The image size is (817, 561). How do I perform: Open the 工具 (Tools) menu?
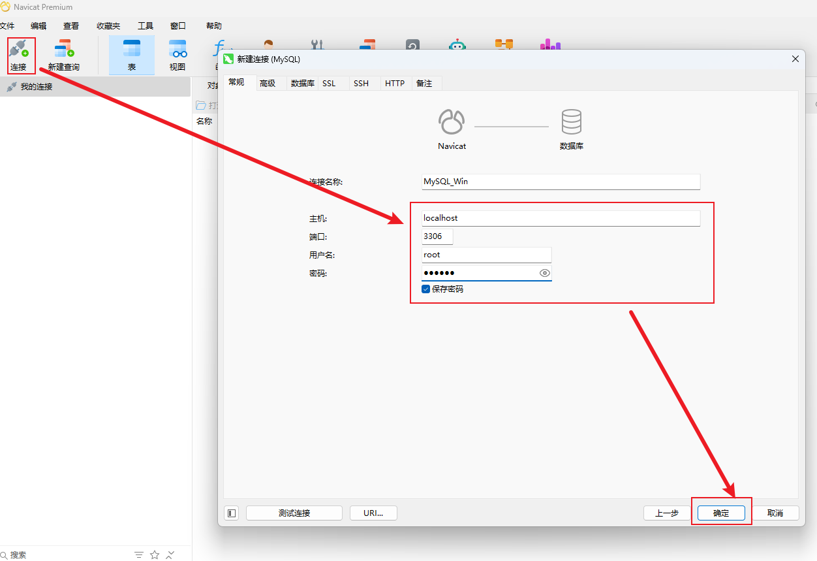(146, 26)
